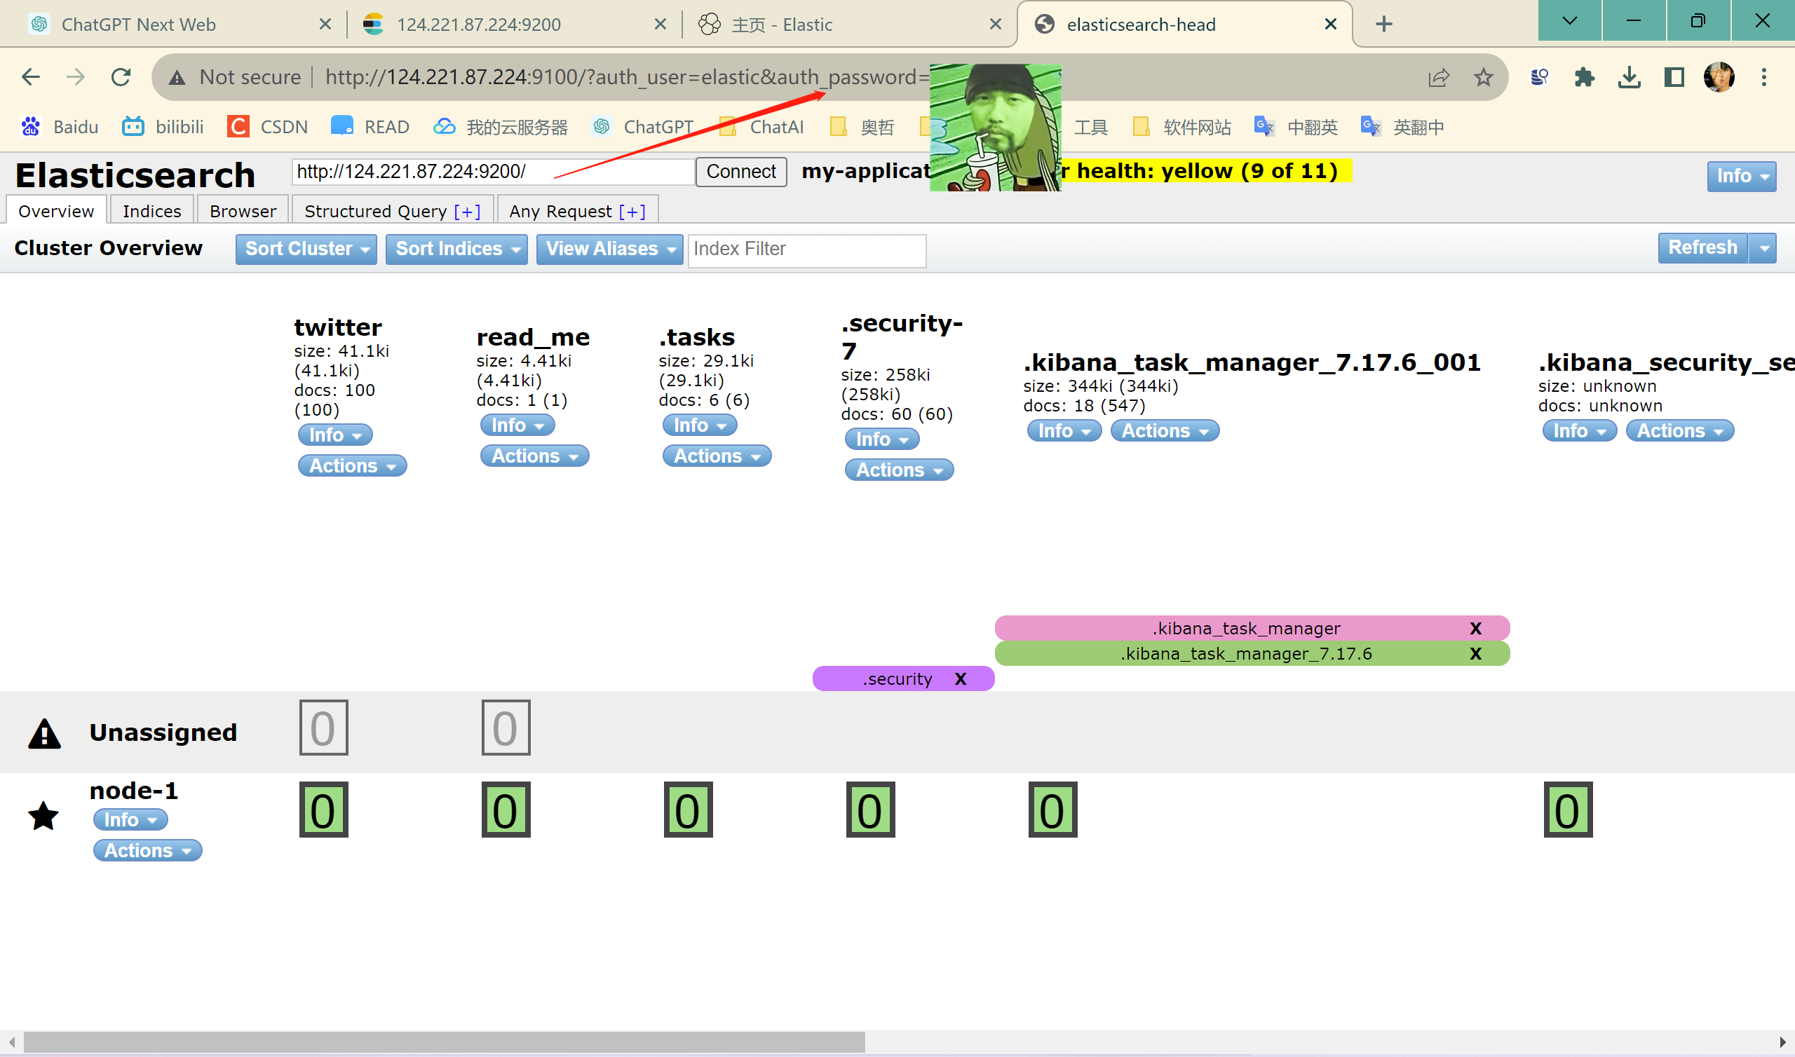Reload the current page

(x=121, y=77)
